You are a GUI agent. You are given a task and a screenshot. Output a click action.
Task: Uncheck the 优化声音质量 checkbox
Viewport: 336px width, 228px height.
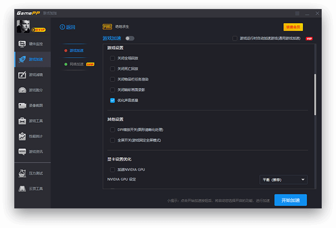tap(112, 100)
